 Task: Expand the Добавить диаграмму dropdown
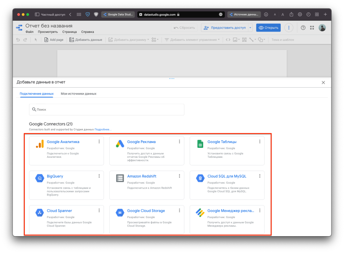click(148, 40)
